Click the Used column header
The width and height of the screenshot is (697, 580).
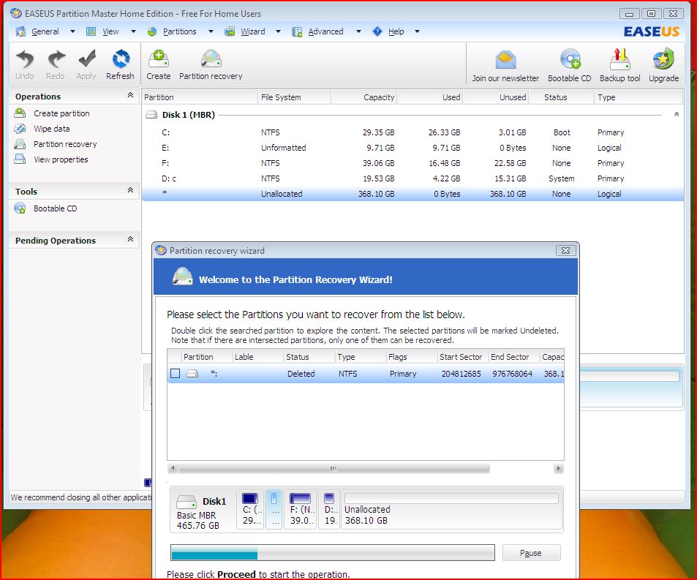[x=430, y=97]
